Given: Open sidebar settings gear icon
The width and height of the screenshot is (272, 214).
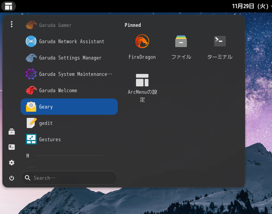Looking at the screenshot, I should coord(12,163).
